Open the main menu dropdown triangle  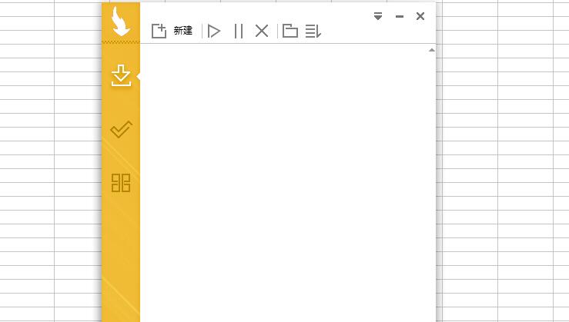[378, 16]
